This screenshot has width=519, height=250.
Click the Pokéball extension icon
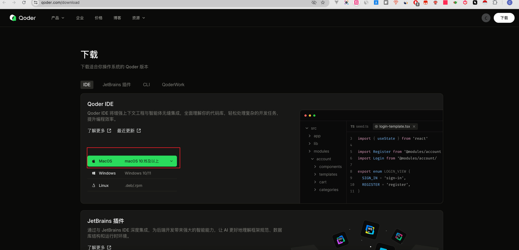coord(485,2)
